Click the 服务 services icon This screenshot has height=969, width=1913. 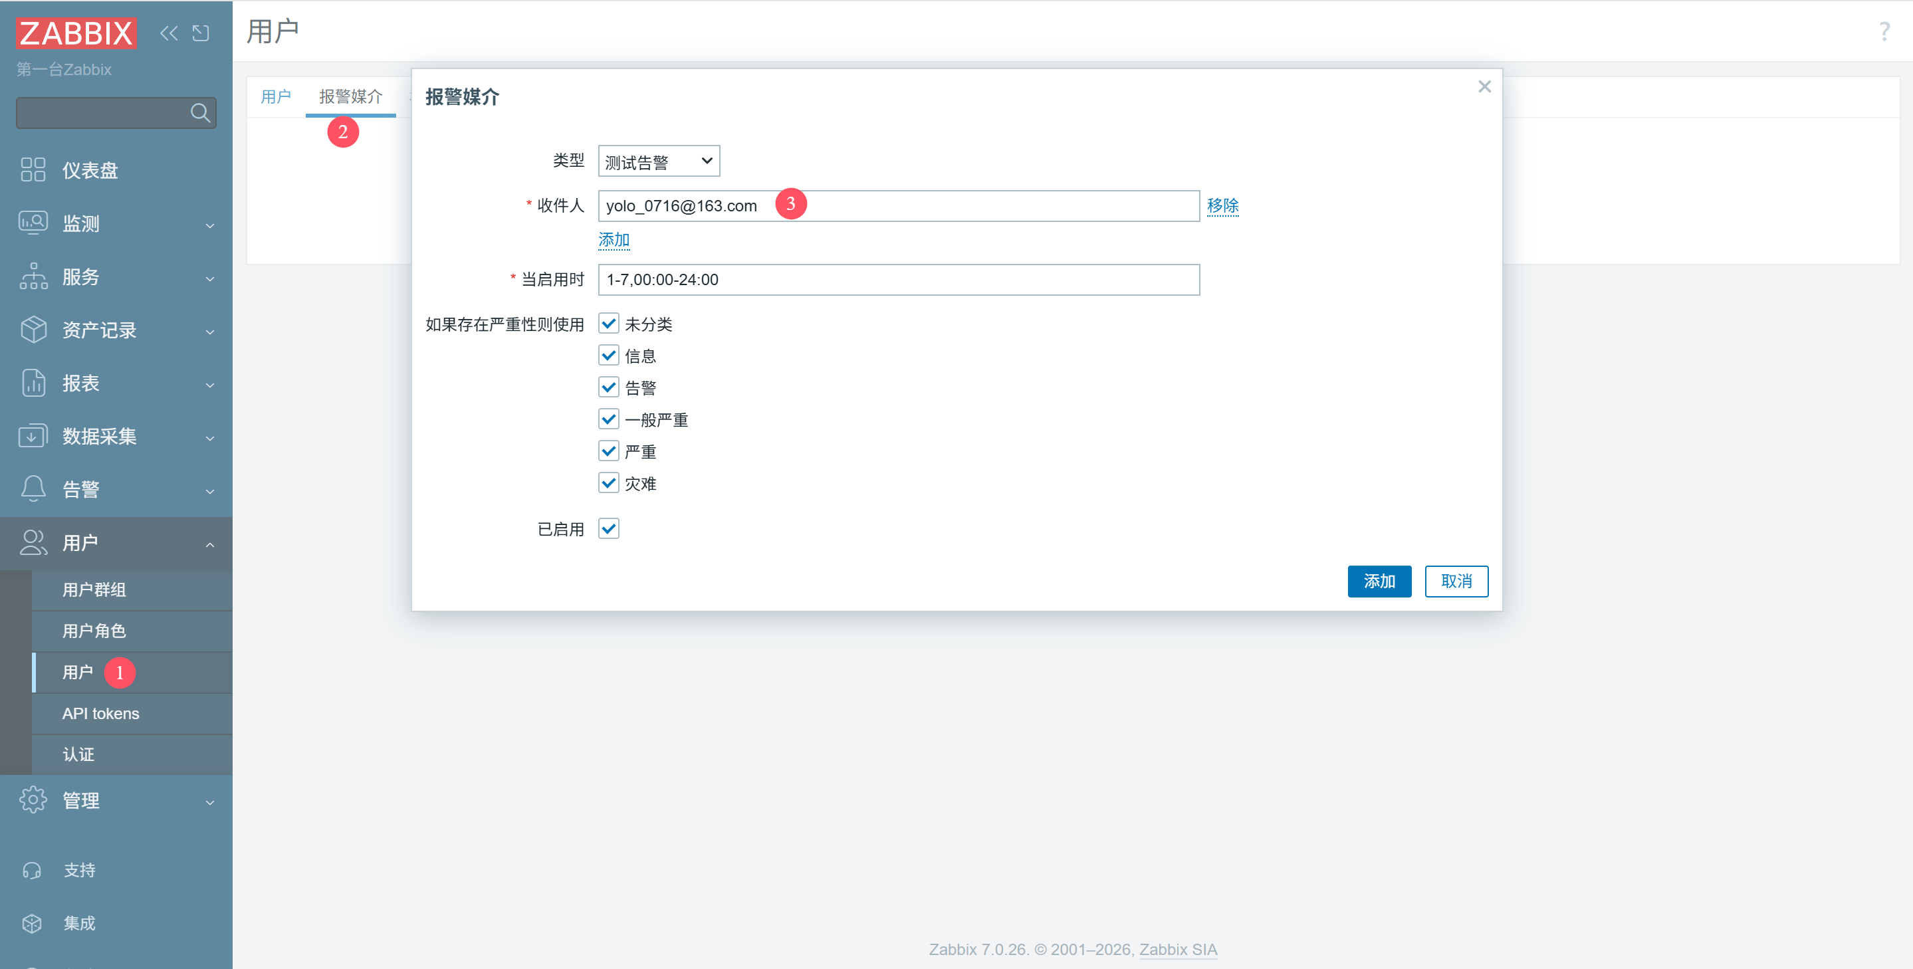[x=33, y=276]
